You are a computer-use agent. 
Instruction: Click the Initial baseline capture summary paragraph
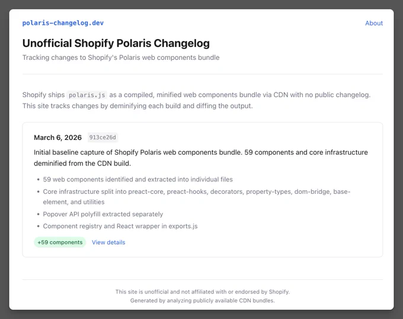pyautogui.click(x=201, y=158)
